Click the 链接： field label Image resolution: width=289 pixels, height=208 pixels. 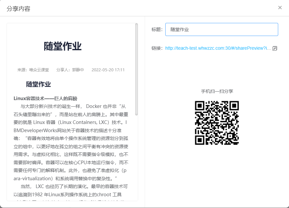pos(157,48)
